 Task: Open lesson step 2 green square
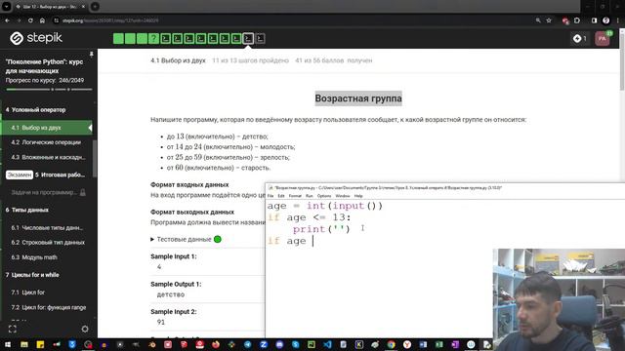(x=130, y=39)
